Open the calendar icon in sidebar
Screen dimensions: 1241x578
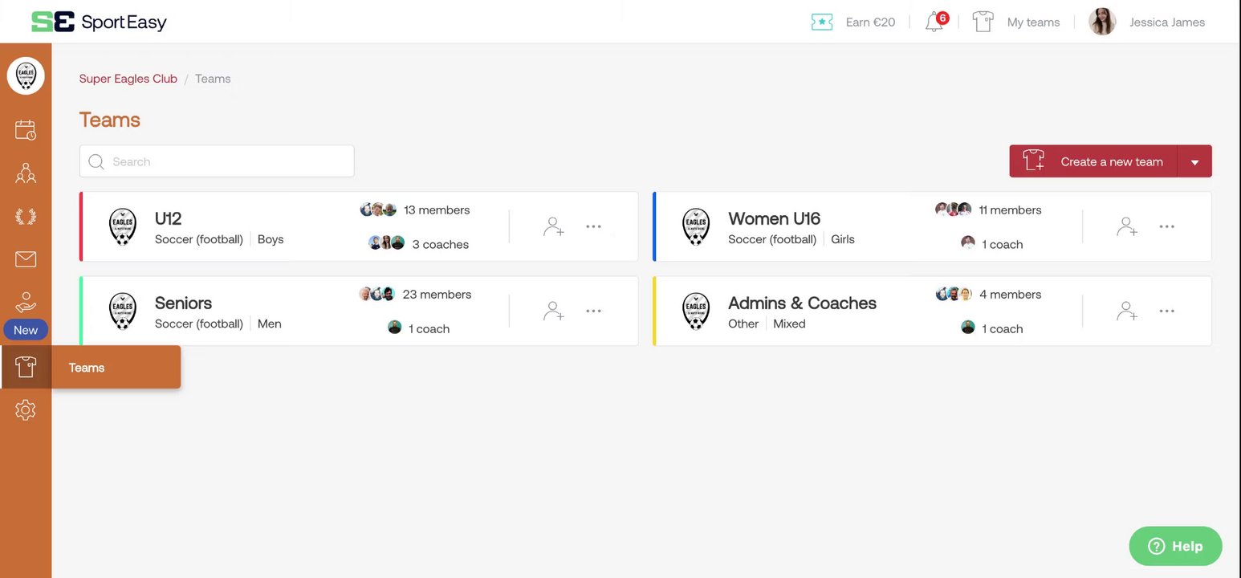26,130
